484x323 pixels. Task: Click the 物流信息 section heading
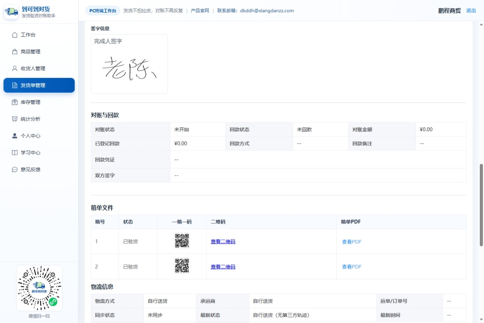102,287
